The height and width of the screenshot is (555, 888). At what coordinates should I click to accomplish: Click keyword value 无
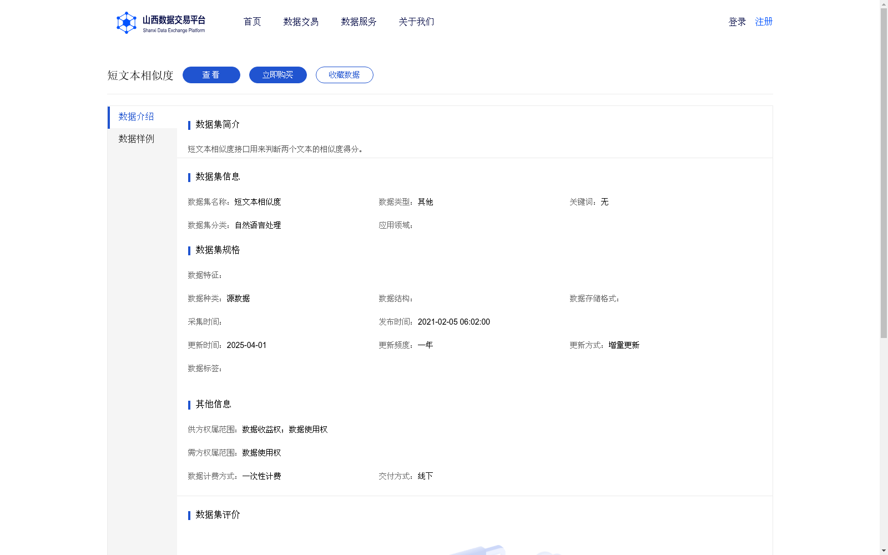pyautogui.click(x=604, y=202)
